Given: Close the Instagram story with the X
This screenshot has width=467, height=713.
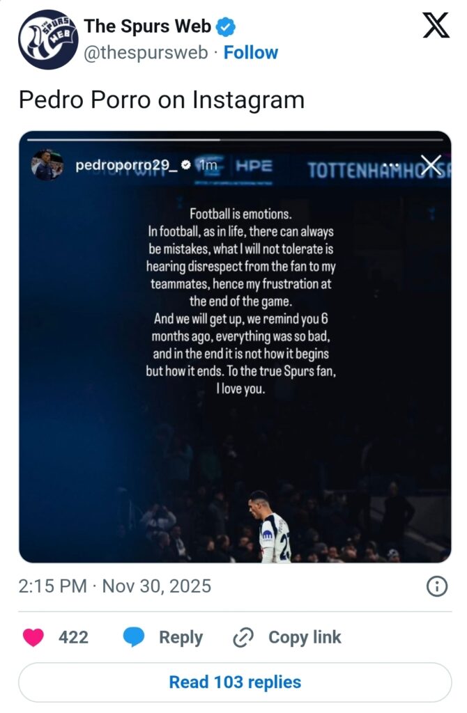Looking at the screenshot, I should click(x=431, y=166).
